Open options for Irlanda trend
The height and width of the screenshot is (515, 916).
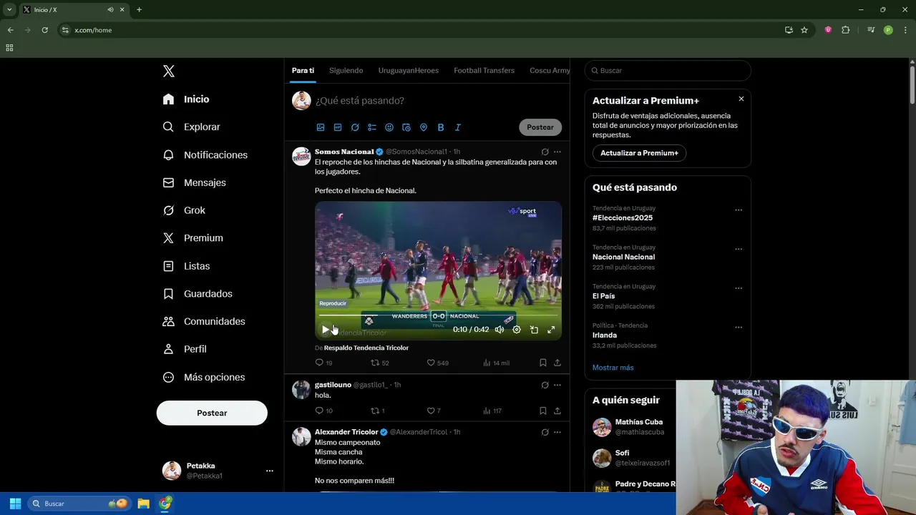739,327
